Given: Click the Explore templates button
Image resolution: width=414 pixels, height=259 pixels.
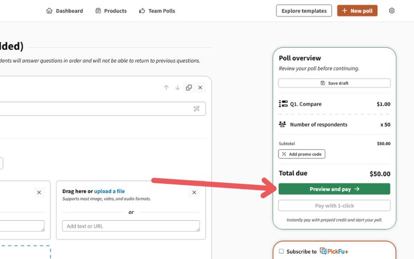Looking at the screenshot, I should 304,11.
